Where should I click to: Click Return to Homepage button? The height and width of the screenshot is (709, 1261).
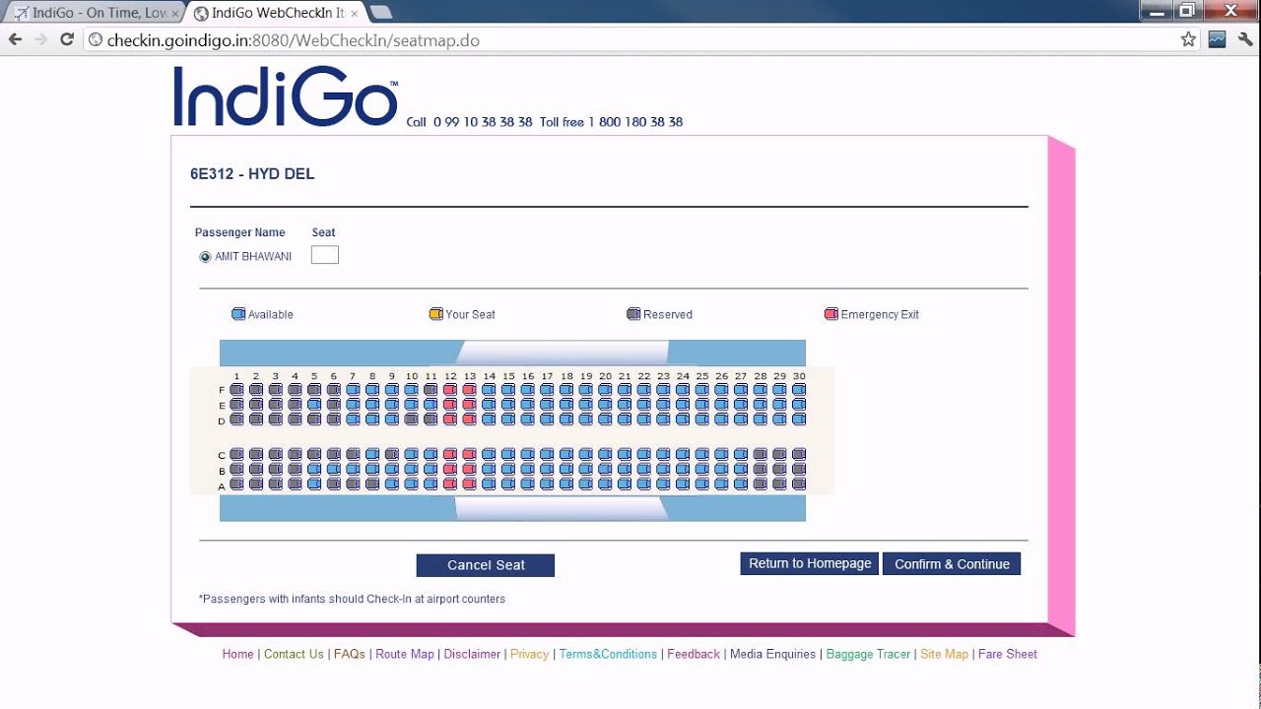click(810, 563)
